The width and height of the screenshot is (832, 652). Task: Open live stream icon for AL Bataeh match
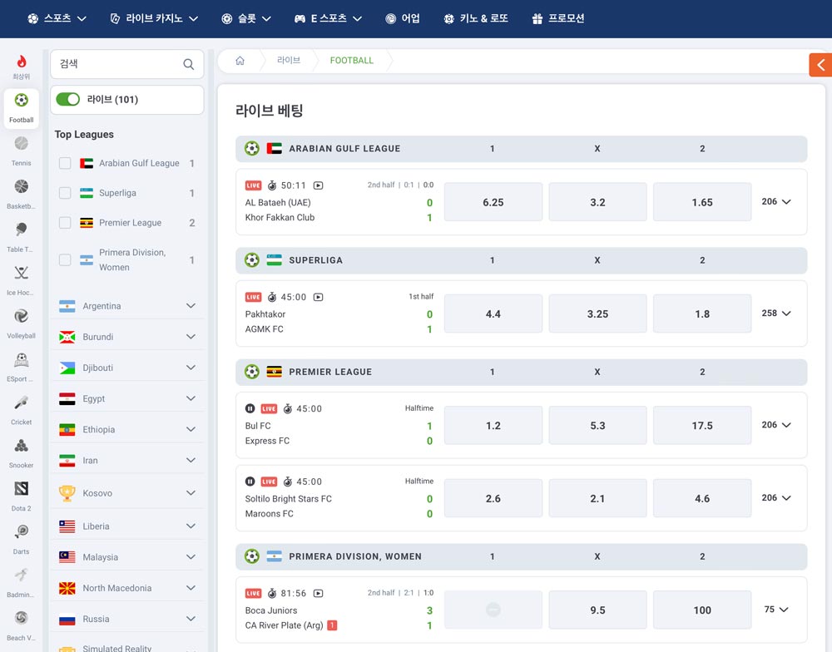[318, 185]
